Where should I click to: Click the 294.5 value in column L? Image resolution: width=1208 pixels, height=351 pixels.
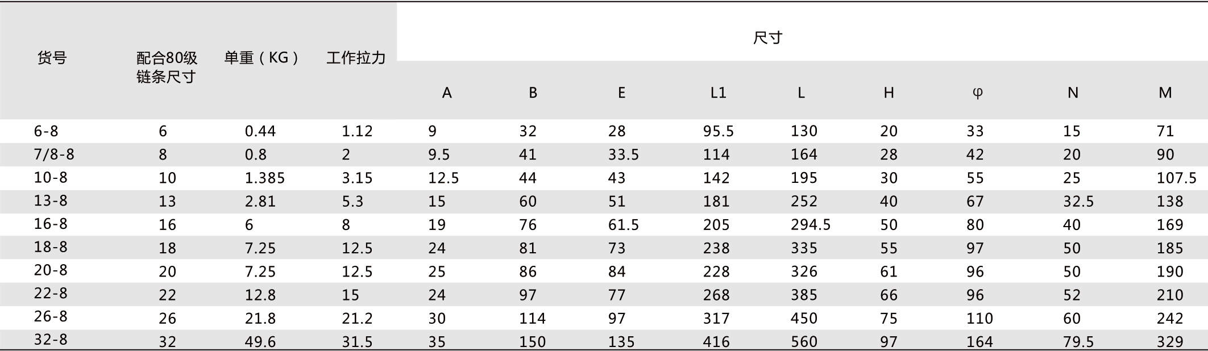click(810, 225)
